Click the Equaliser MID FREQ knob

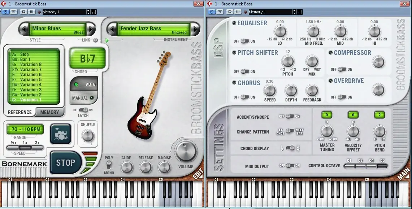click(x=313, y=31)
